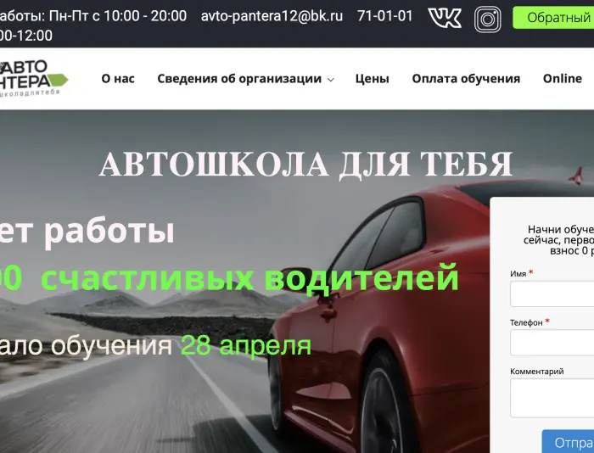The height and width of the screenshot is (453, 594).
Task: Click the green Обратный callback button
Action: click(553, 18)
